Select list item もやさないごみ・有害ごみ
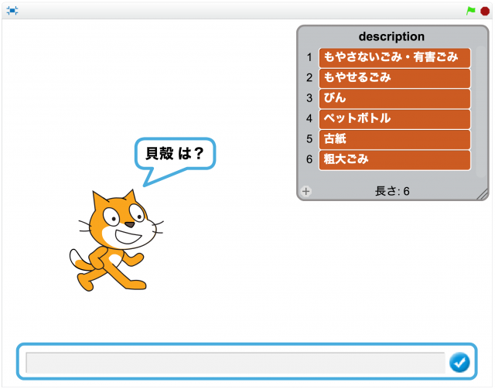 pyautogui.click(x=394, y=58)
